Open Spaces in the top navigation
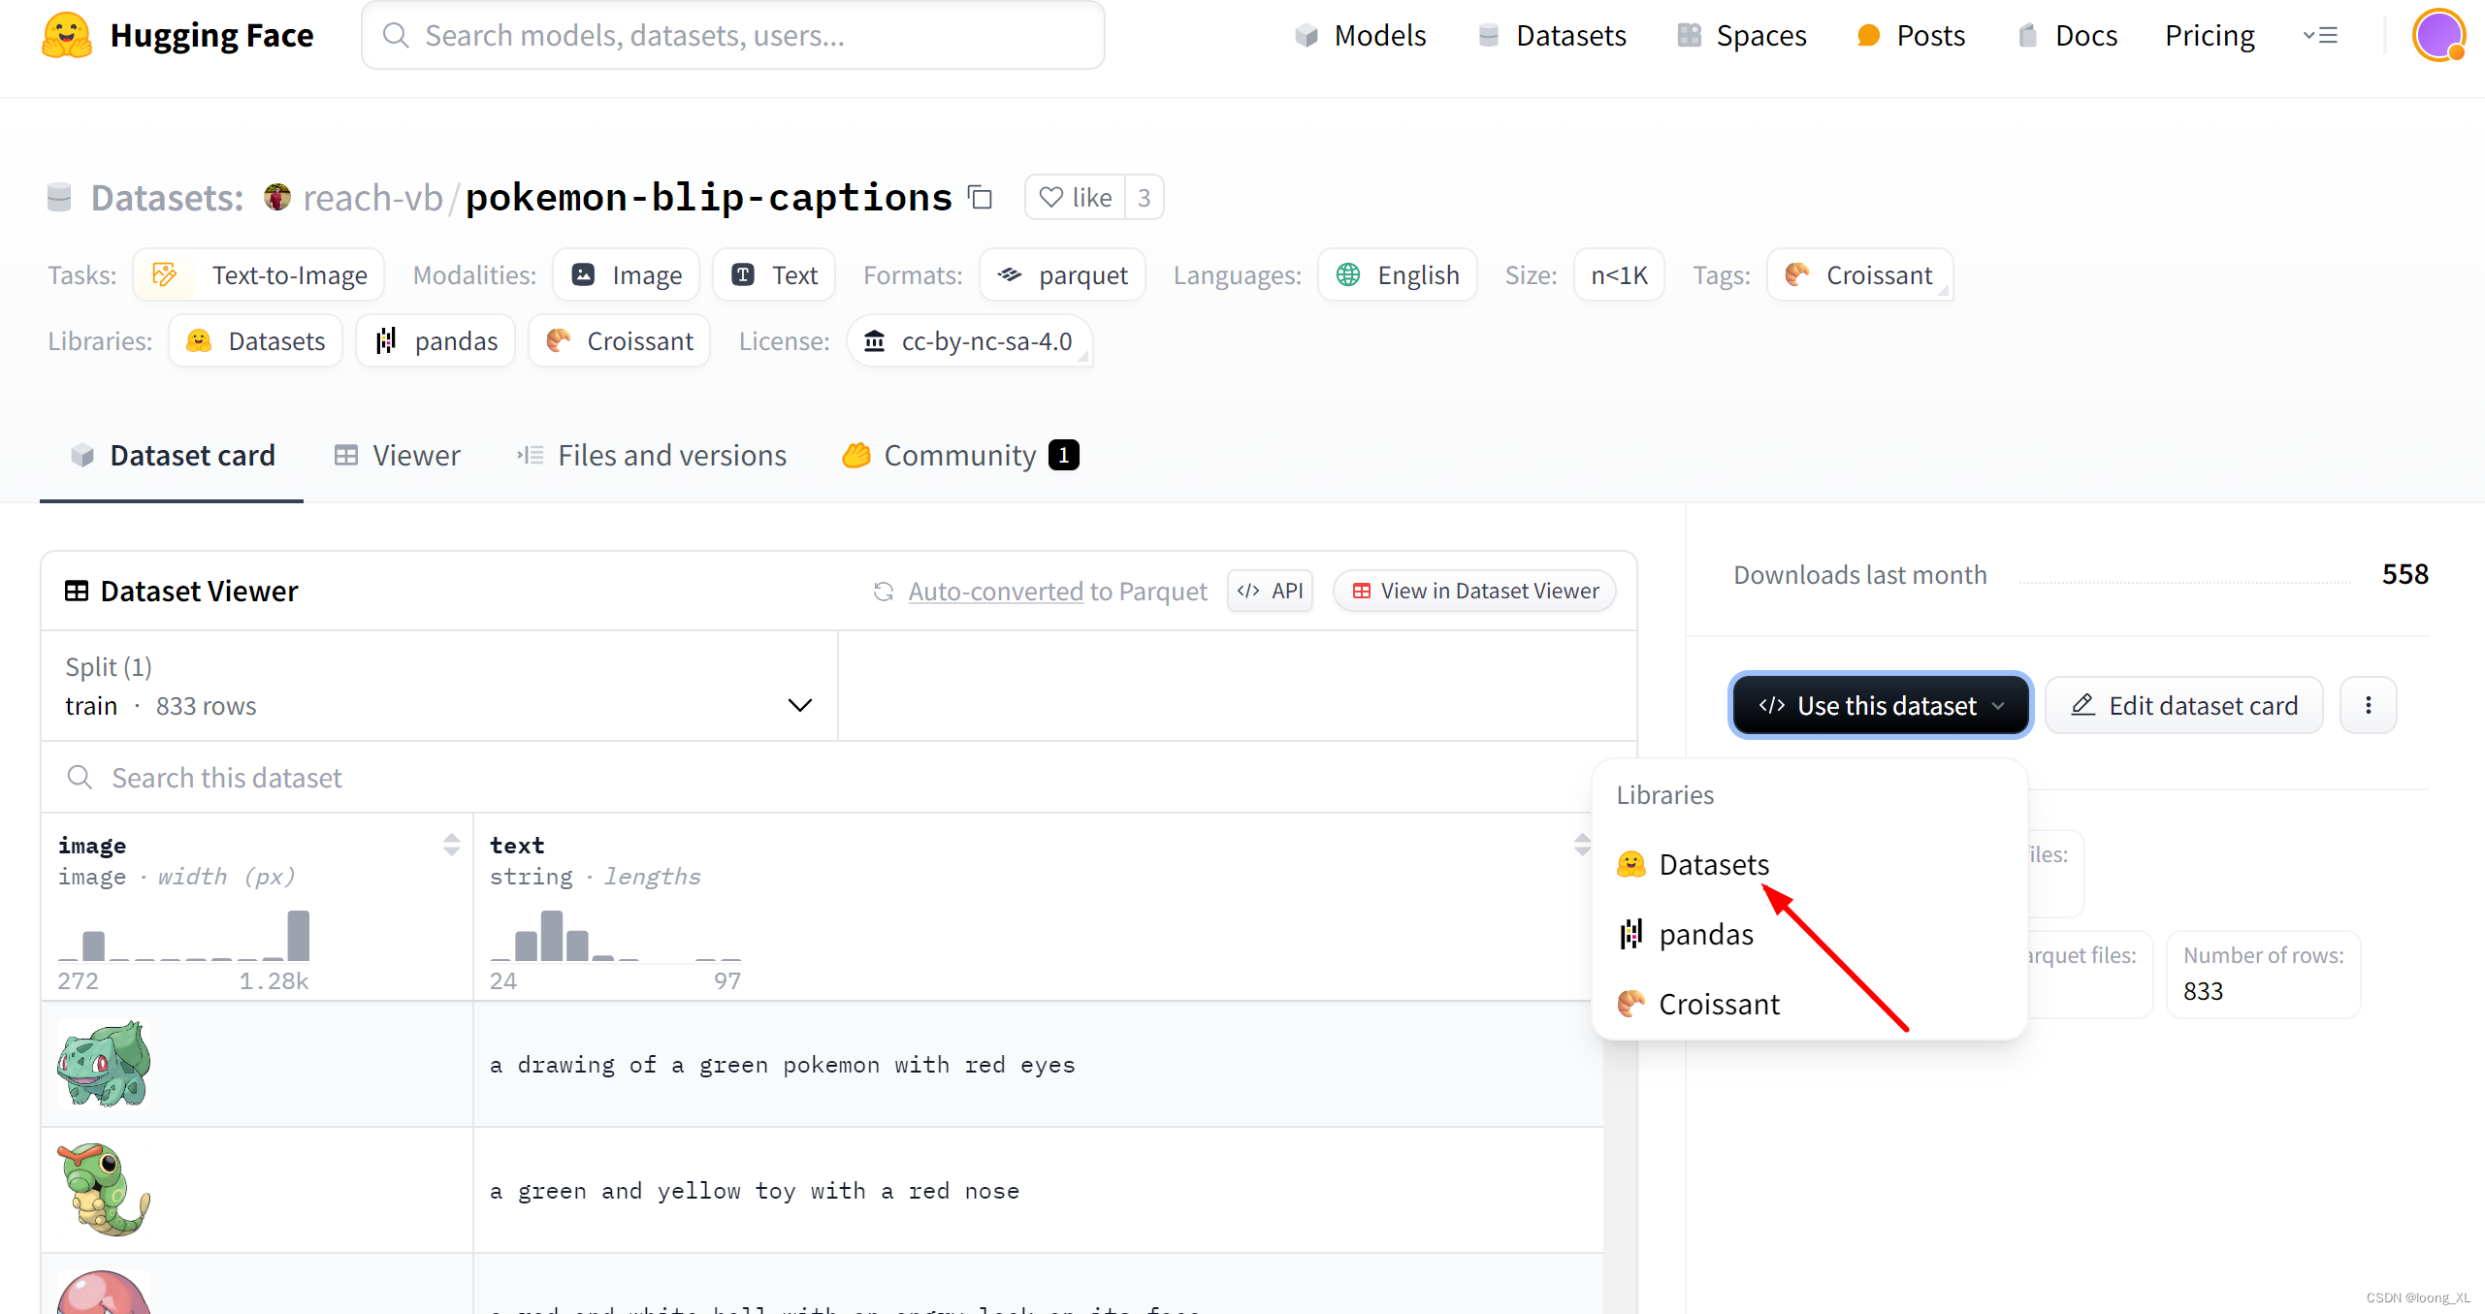The height and width of the screenshot is (1314, 2485). pos(1742,35)
